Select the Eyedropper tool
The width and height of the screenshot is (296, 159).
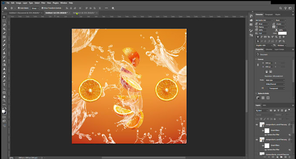pos(4,41)
